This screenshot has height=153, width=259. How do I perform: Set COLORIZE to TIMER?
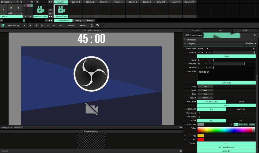point(241,102)
